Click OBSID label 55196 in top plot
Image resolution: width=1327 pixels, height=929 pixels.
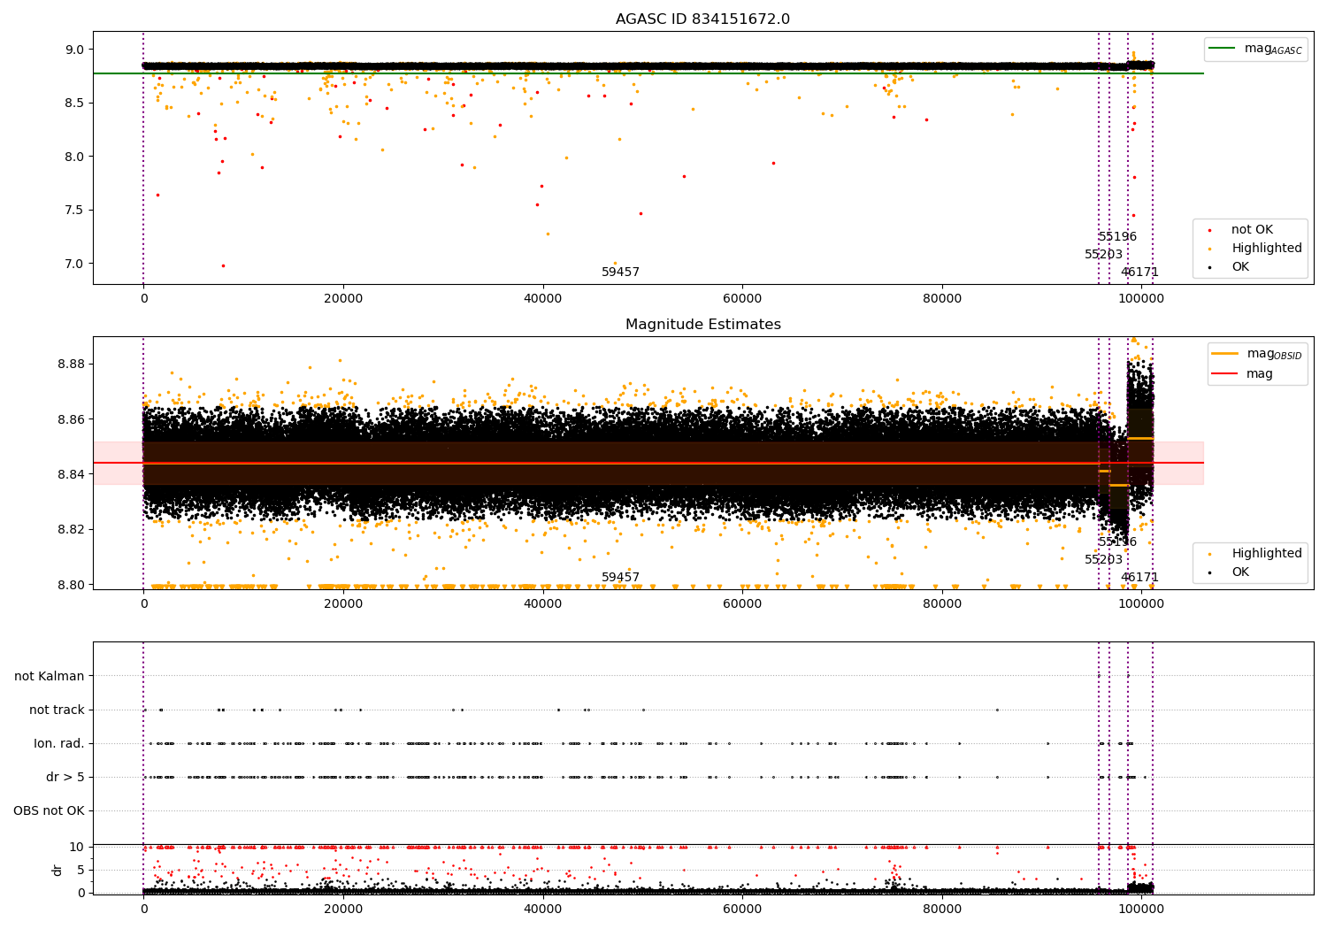tap(1117, 237)
